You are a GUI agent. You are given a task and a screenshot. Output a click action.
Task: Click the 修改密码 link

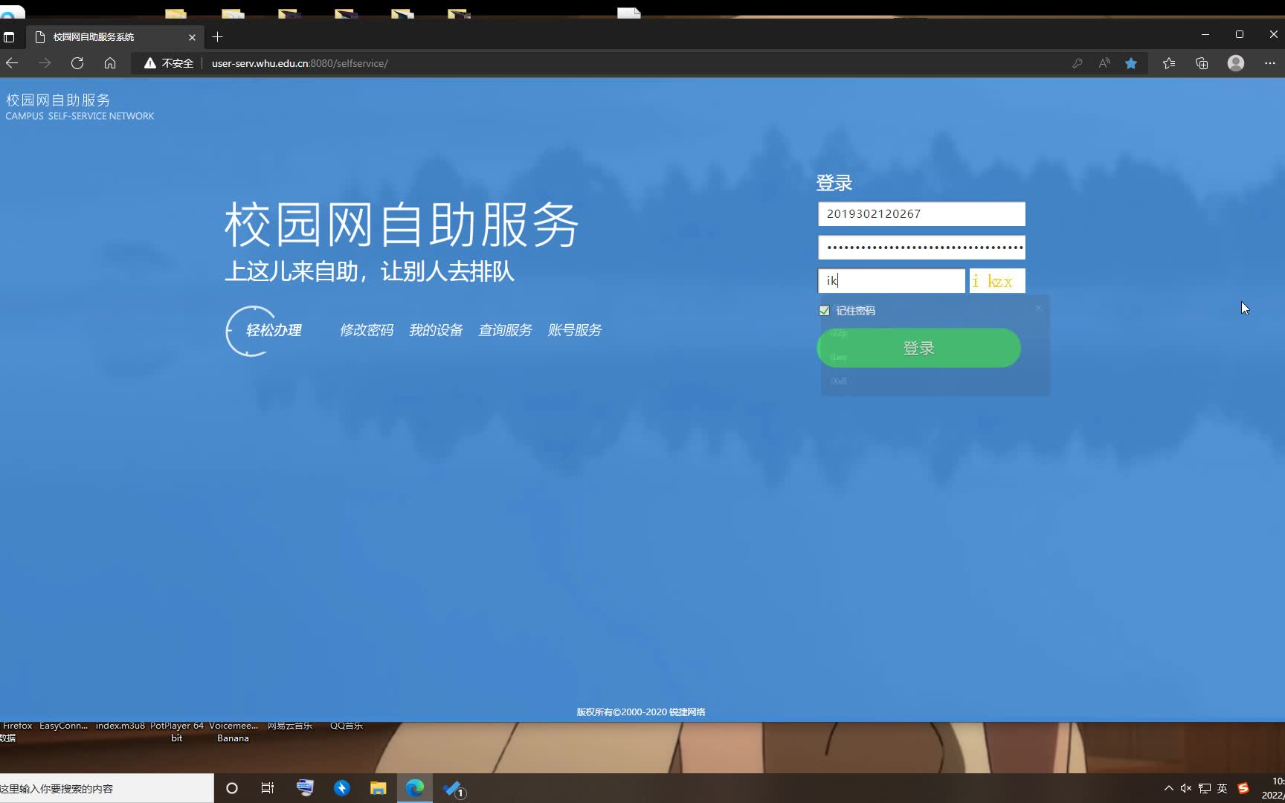[367, 330]
